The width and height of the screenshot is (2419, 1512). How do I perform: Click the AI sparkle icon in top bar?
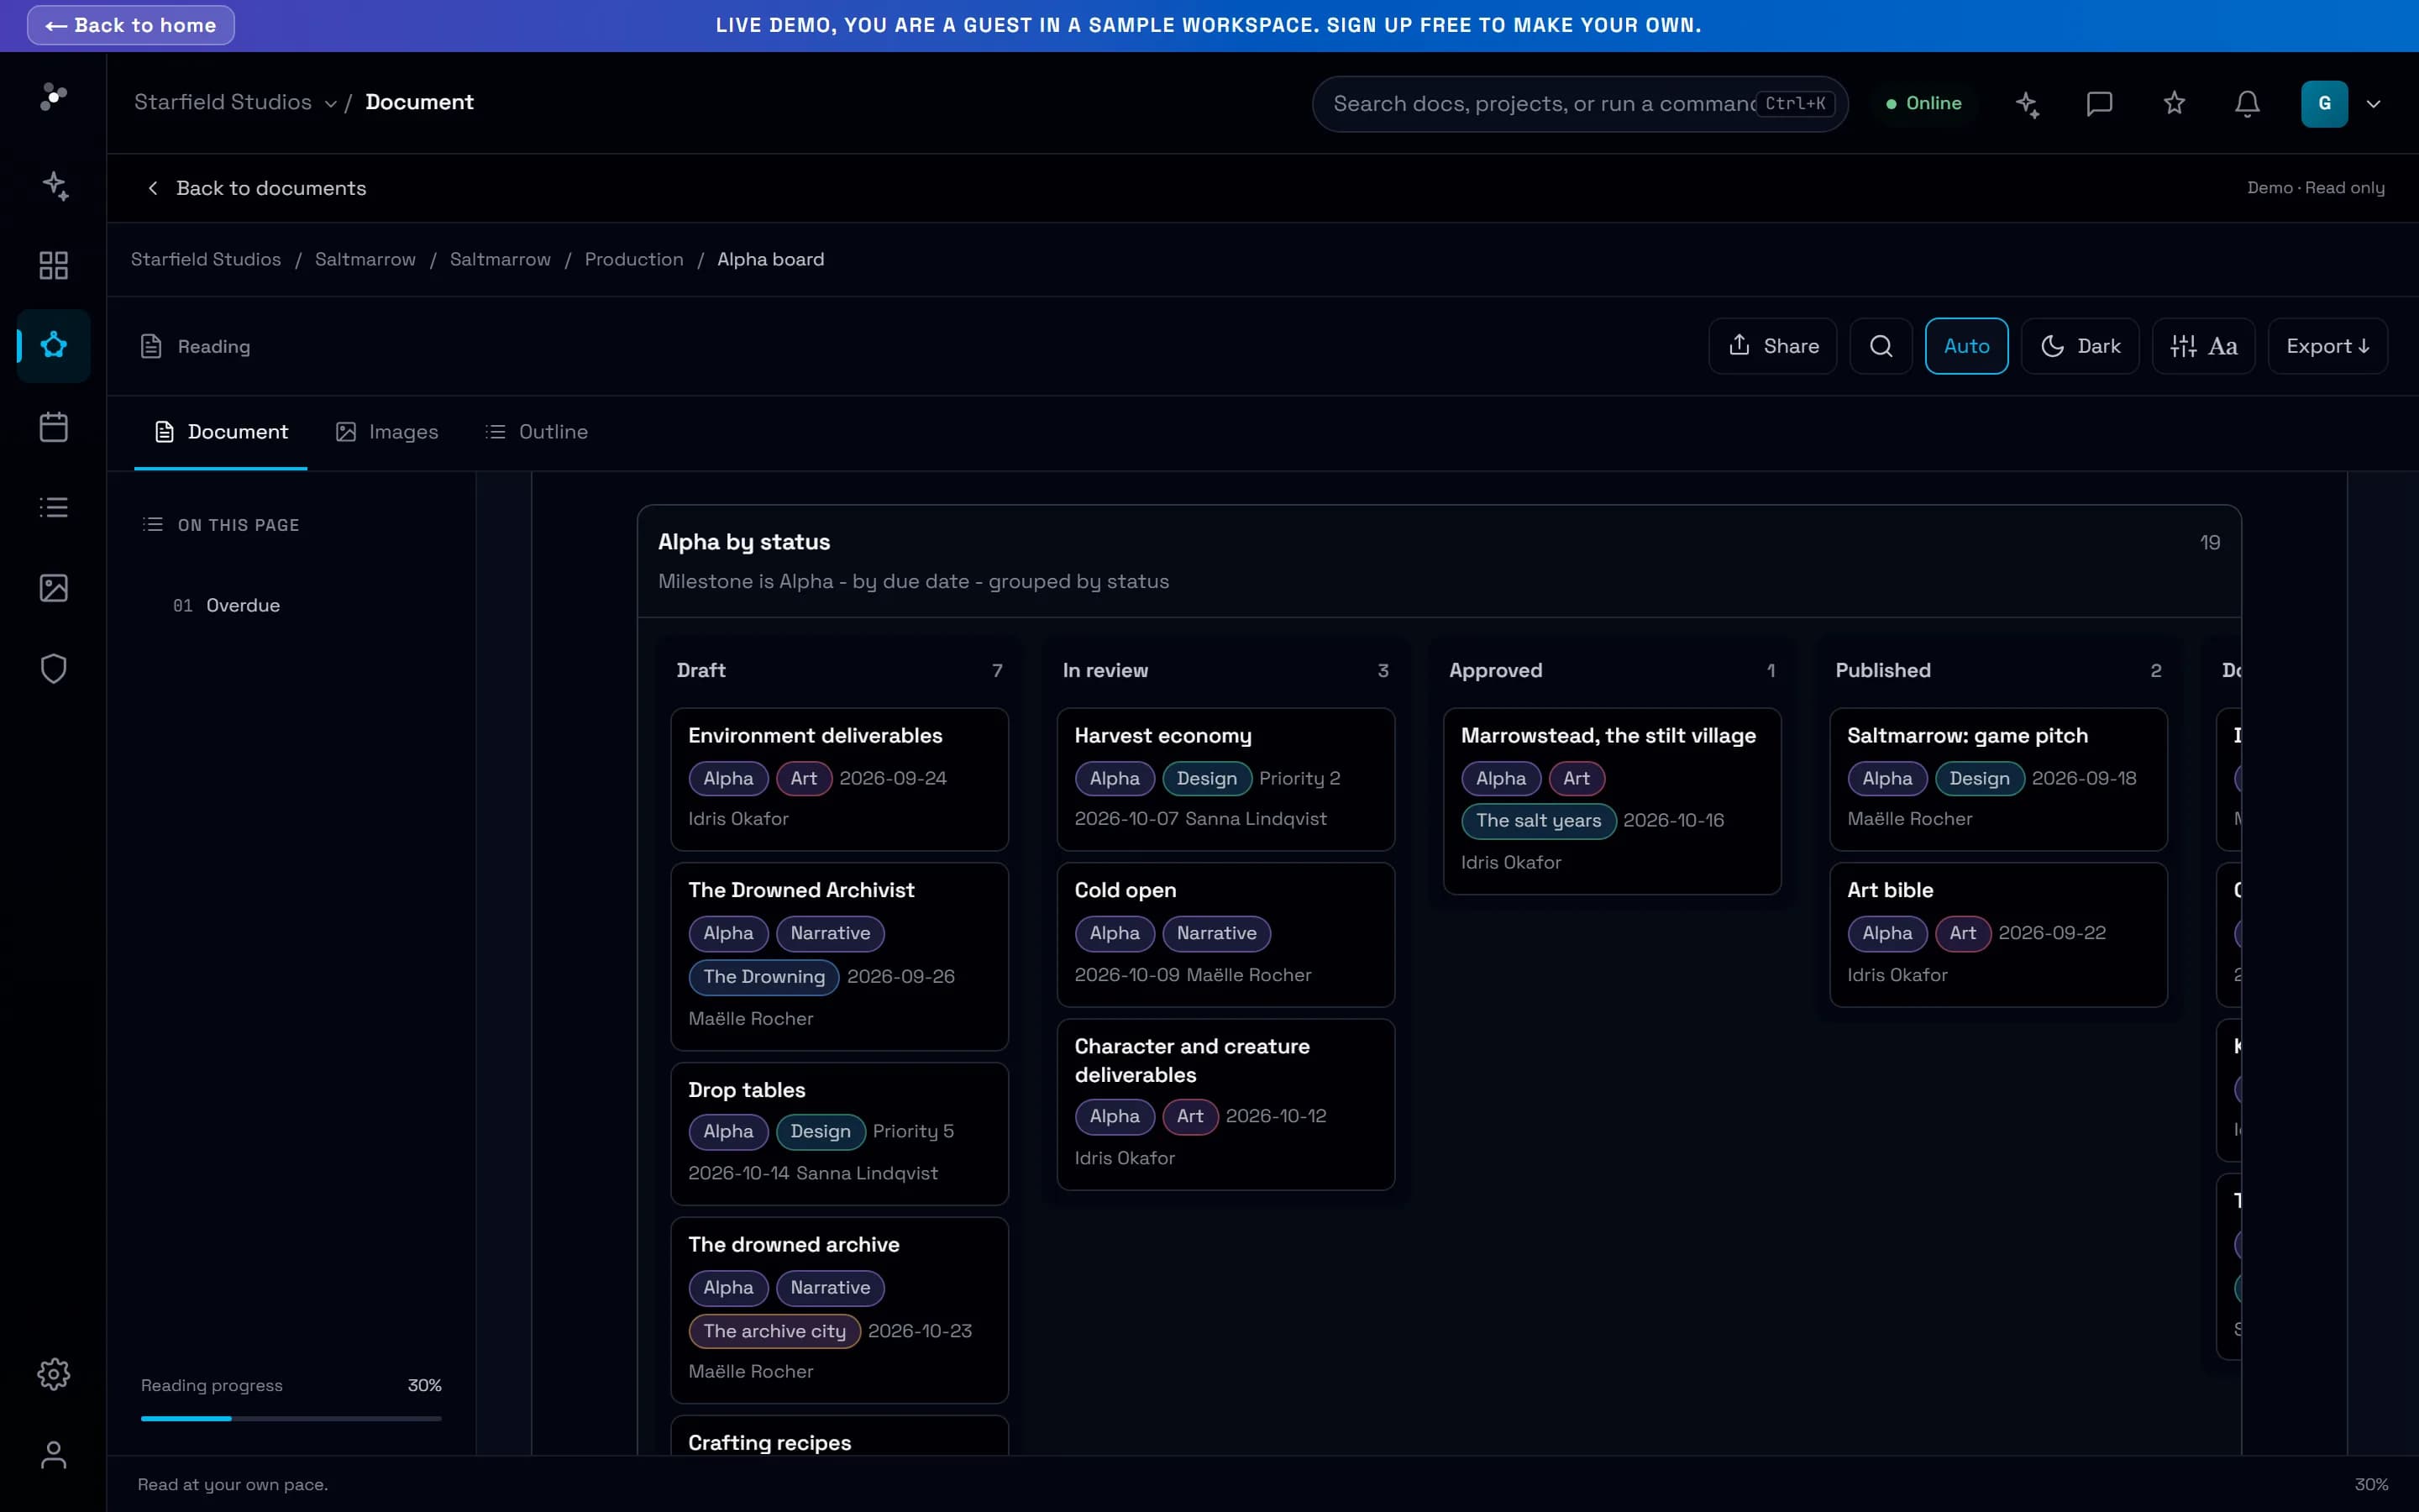(x=2027, y=104)
